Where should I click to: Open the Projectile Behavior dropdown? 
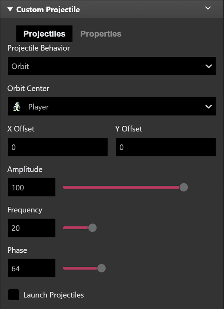[112, 66]
